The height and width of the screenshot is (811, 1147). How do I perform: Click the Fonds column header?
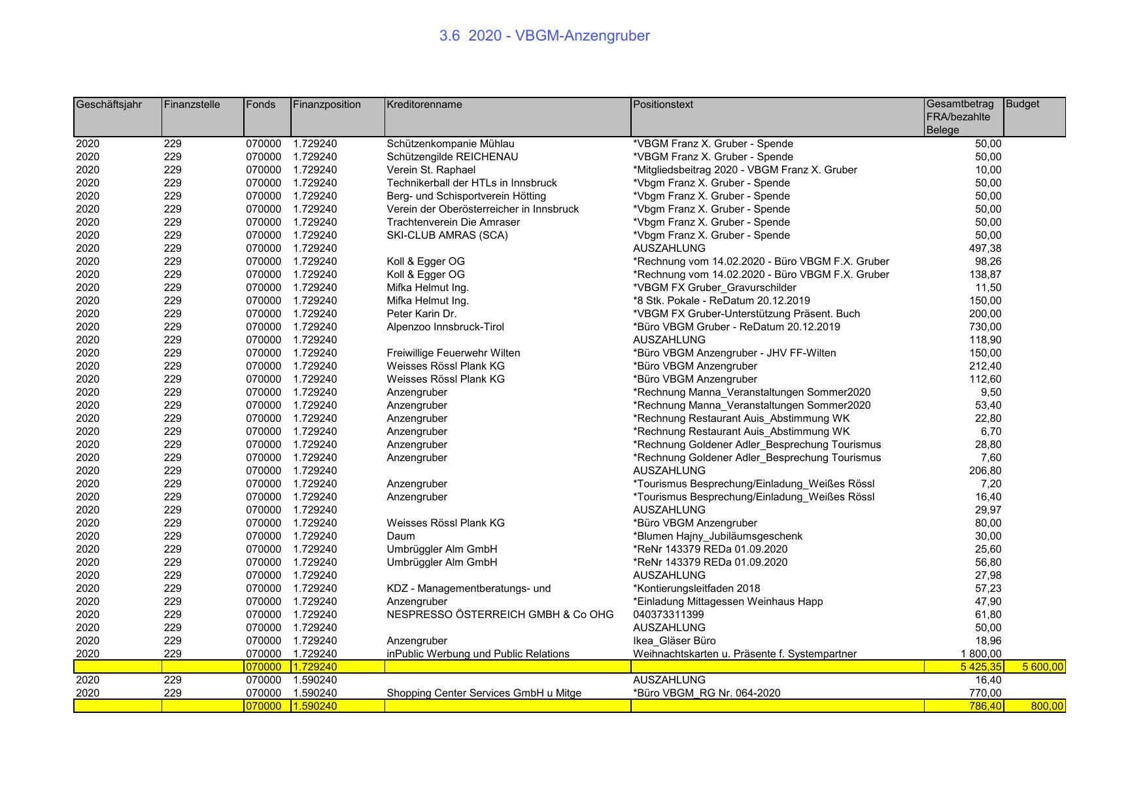click(x=260, y=105)
